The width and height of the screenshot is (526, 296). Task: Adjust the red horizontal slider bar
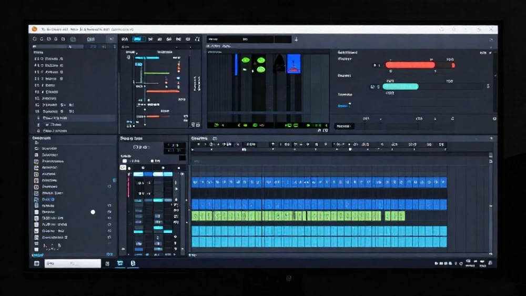point(410,65)
